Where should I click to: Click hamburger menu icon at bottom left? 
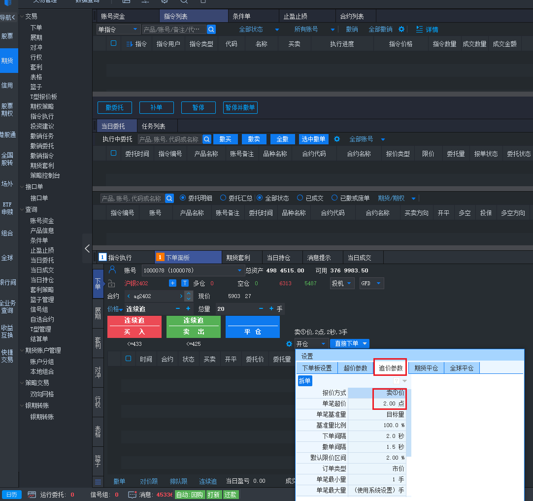point(98,482)
